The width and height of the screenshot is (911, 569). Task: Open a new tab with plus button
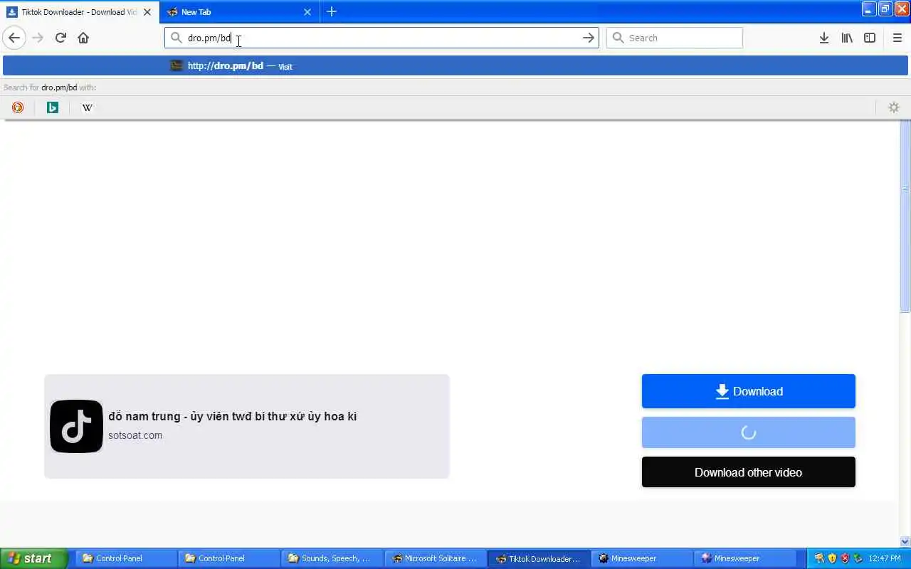tap(332, 11)
